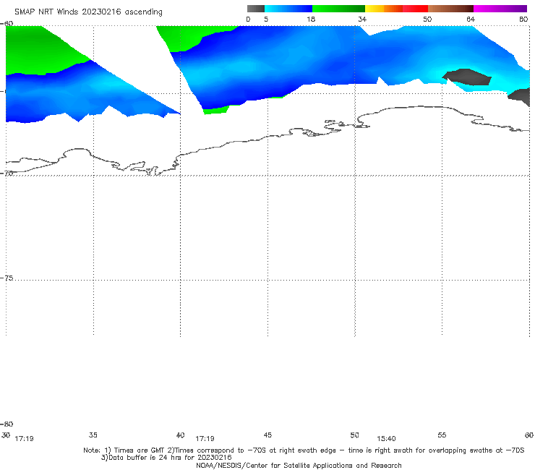The width and height of the screenshot is (535, 470).
Task: Click the dark gray patch at the 60E edge
Action: tap(521, 97)
